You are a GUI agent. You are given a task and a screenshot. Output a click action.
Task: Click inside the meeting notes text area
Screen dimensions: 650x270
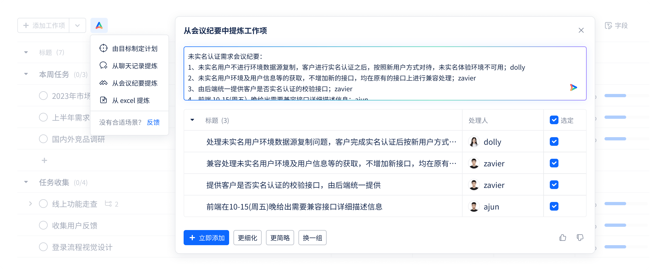[x=352, y=73]
